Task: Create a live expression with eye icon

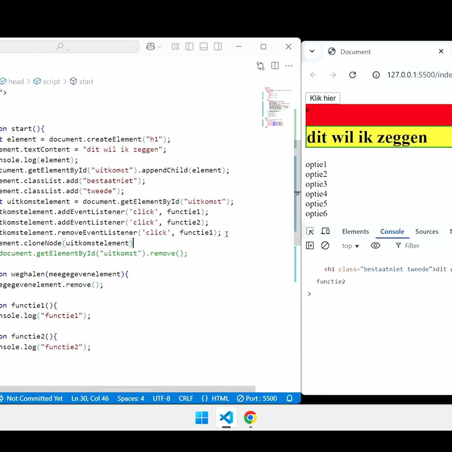Action: click(x=375, y=246)
